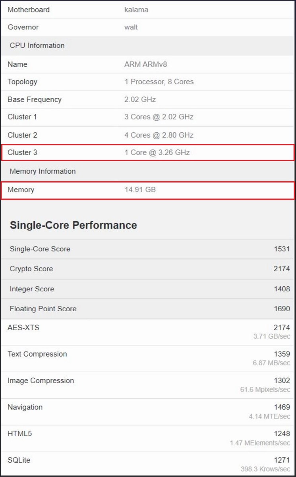Click the Navigation benchmark score 1469
Image resolution: width=296 pixels, height=477 pixels.
[281, 407]
